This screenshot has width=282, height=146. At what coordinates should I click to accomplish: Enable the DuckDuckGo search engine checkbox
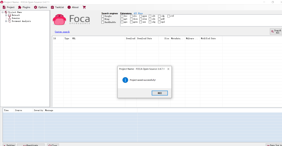tap(103, 22)
